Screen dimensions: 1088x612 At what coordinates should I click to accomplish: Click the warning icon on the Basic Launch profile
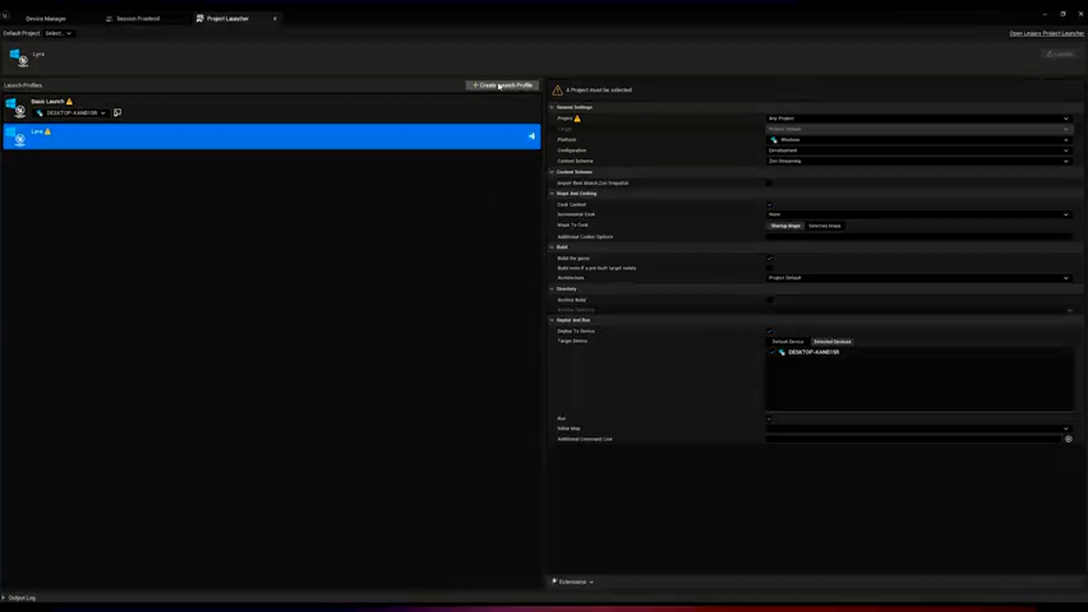[x=69, y=100]
